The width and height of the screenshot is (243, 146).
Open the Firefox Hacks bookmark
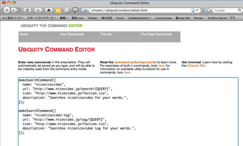click(x=223, y=18)
